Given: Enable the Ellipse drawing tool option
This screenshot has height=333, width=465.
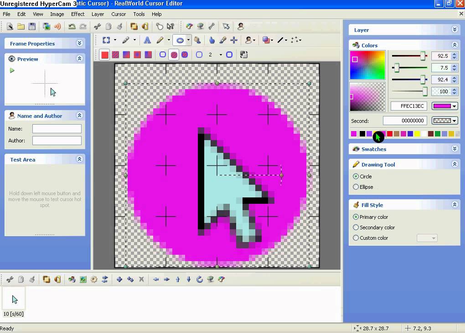Looking at the screenshot, I should (356, 187).
